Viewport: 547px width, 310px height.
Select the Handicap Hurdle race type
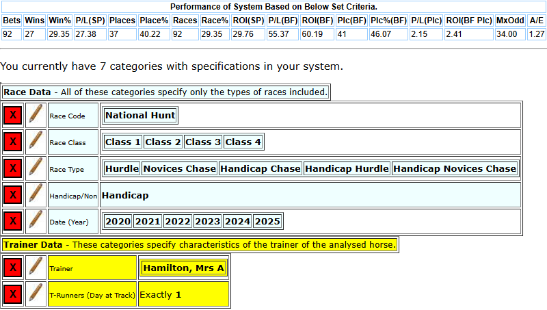pyautogui.click(x=347, y=168)
